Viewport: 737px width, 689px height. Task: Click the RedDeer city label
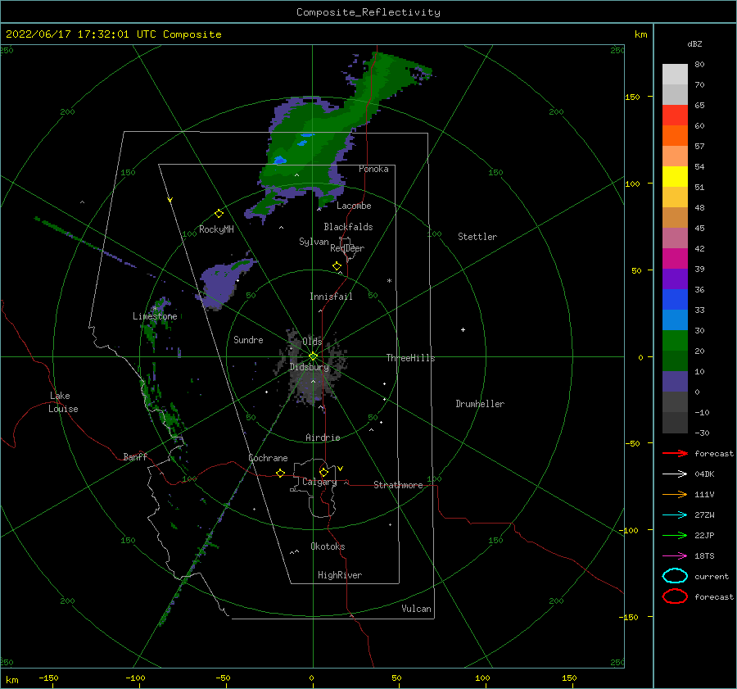(x=347, y=248)
